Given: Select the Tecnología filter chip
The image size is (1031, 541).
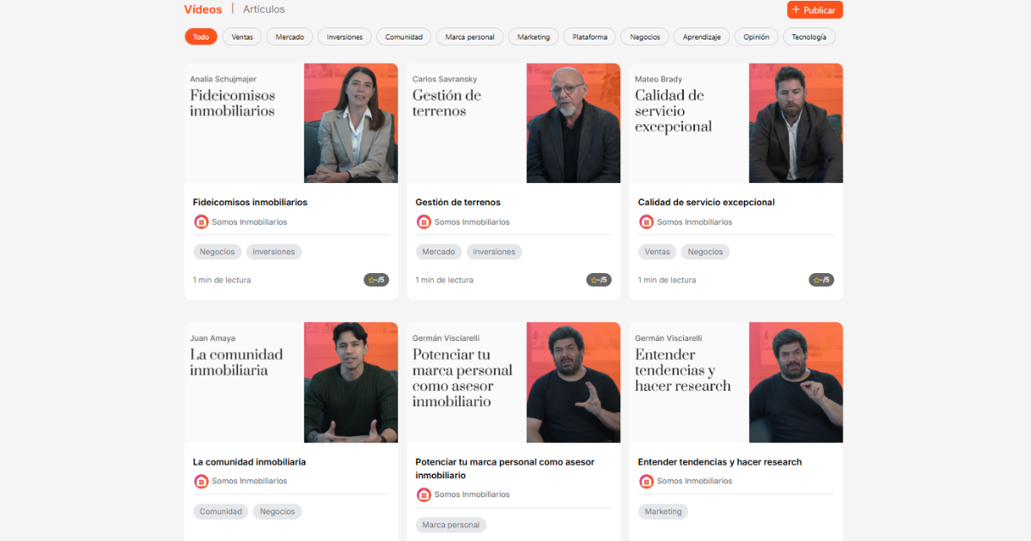Looking at the screenshot, I should tap(808, 36).
